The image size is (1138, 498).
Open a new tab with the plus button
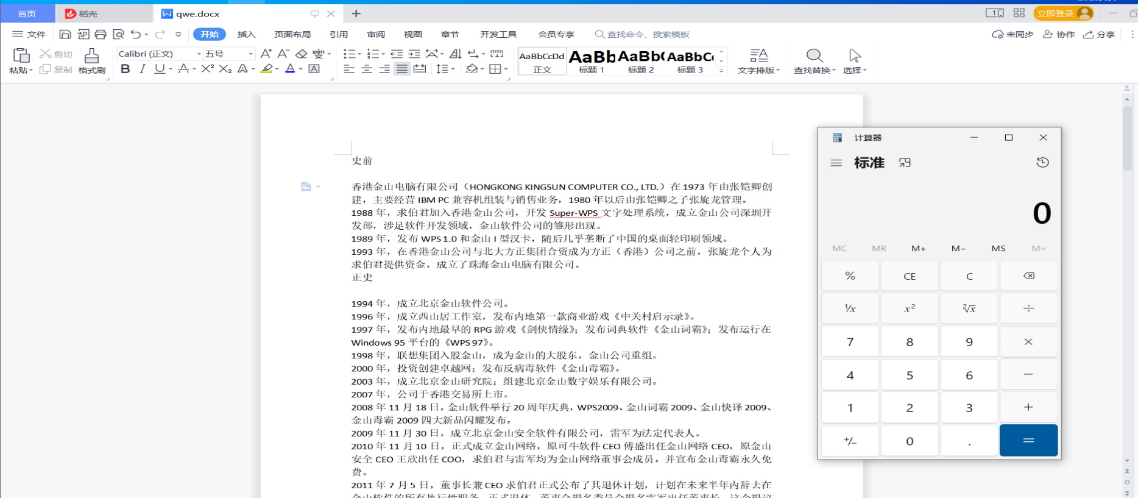click(x=356, y=13)
